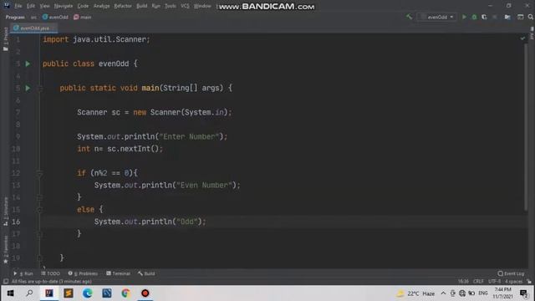Click Program breadcrumb in navigation bar
This screenshot has width=535, height=301.
pos(15,17)
